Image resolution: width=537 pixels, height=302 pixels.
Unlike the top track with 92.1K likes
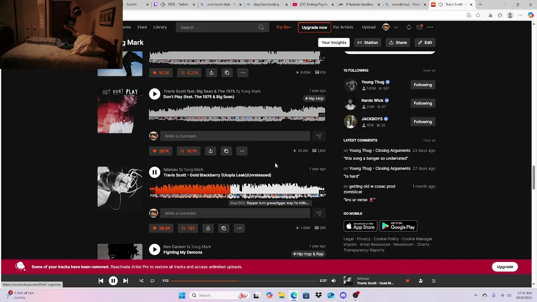coord(161,73)
